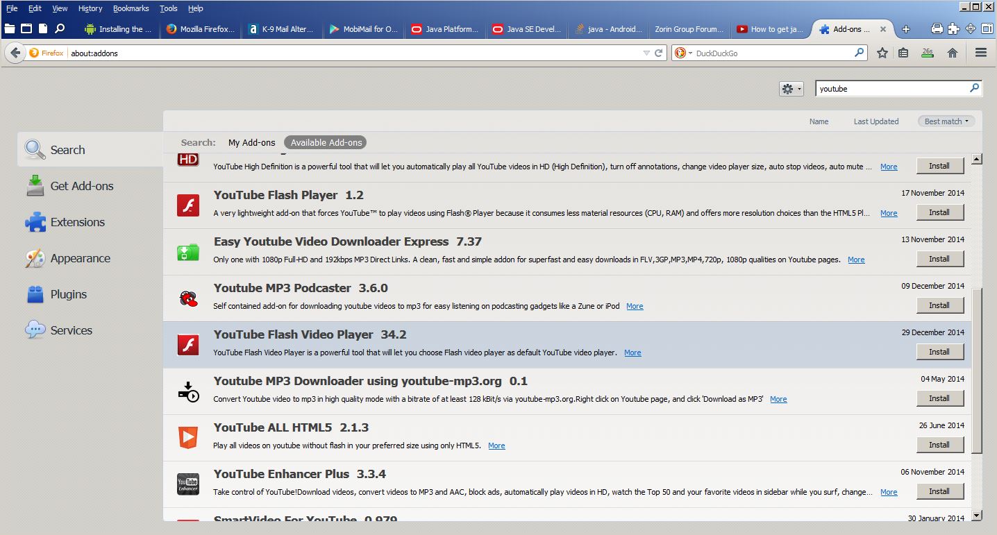Open the DuckDuckGo search engine dropdown

pyautogui.click(x=683, y=53)
